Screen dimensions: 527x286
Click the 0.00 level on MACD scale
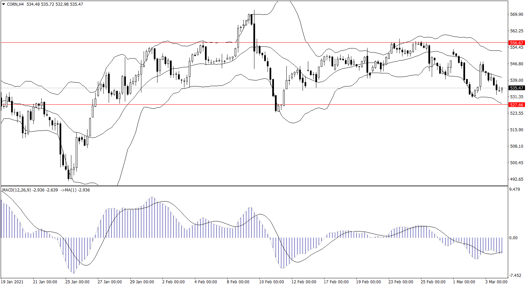(x=513, y=238)
